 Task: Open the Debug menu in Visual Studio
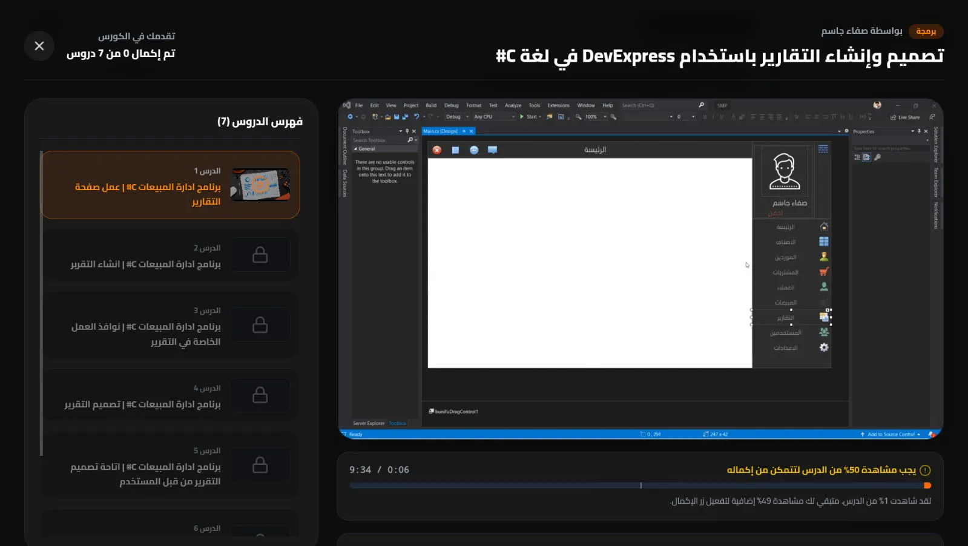pyautogui.click(x=452, y=105)
